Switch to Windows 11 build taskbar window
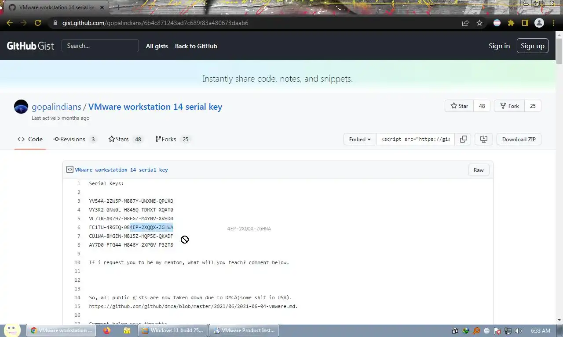The image size is (563, 337). click(x=173, y=330)
